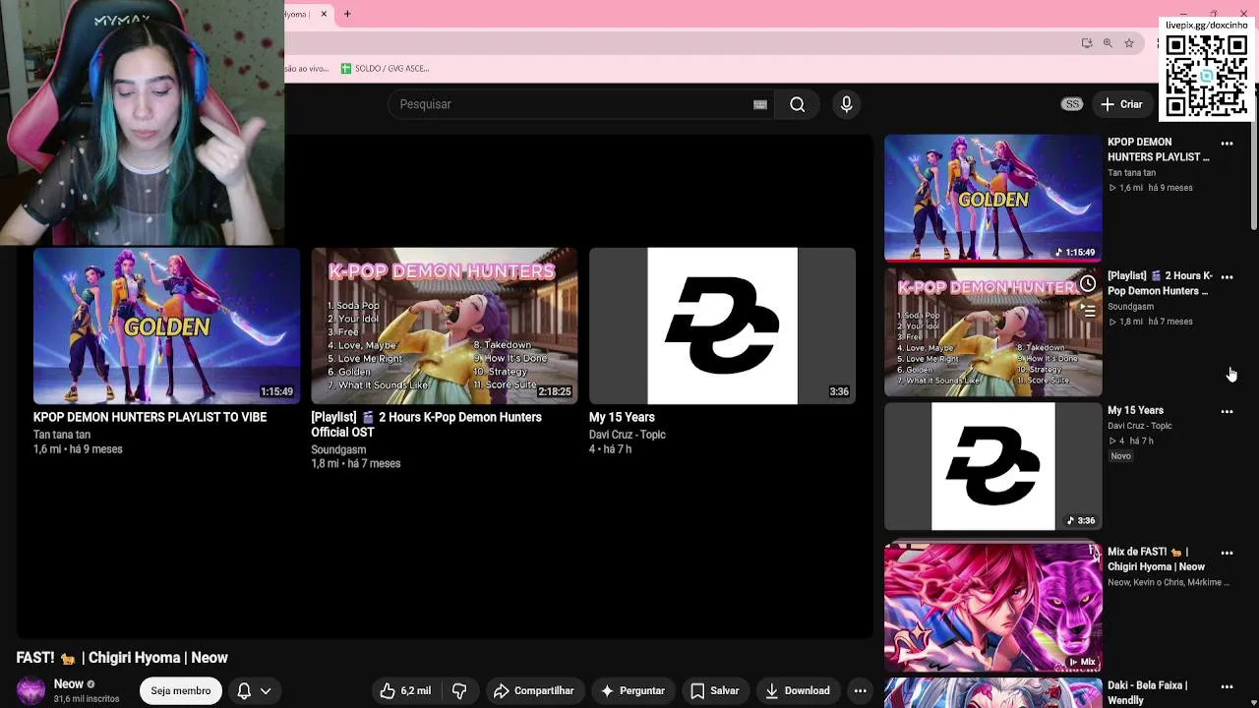Play sidebar GOLDEN playlist thumbnail
The image size is (1259, 708).
[x=992, y=198]
